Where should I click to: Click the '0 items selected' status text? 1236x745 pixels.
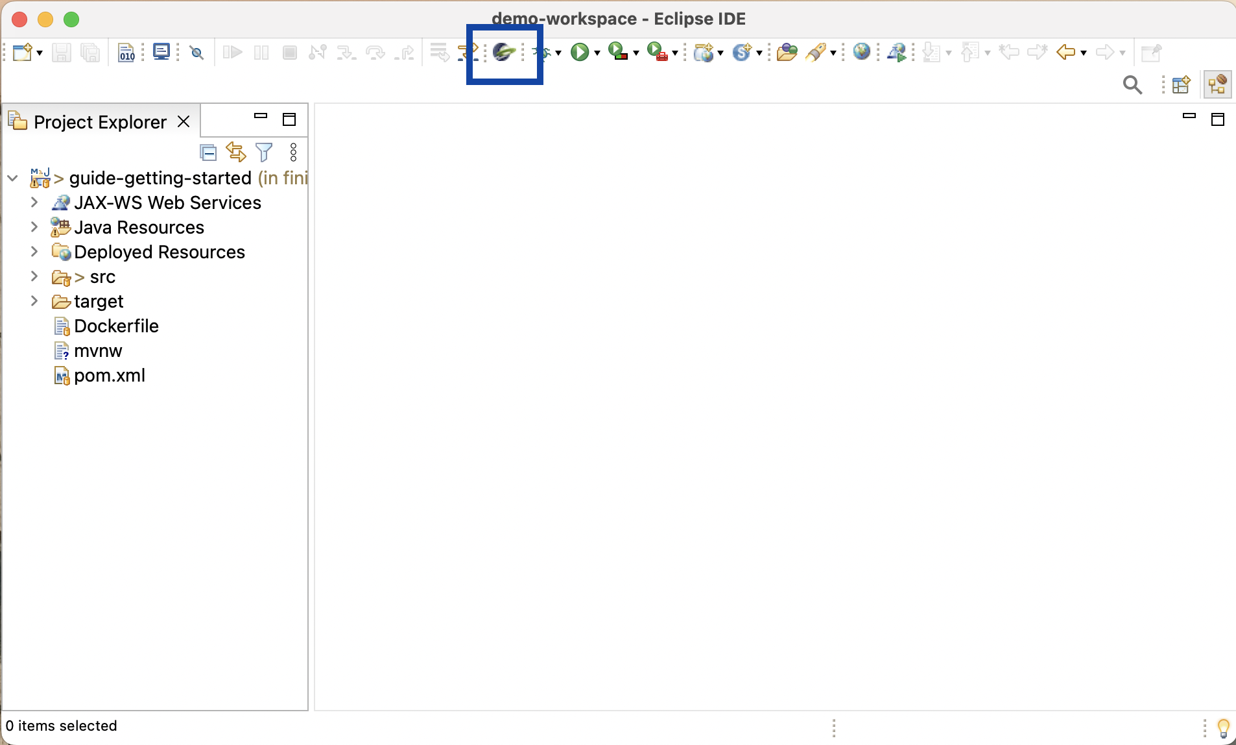[x=61, y=726]
